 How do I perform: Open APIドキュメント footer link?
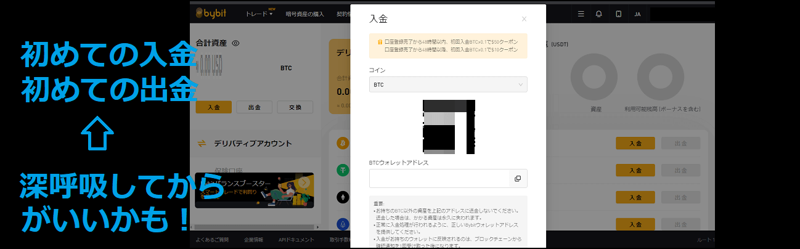[x=296, y=240]
